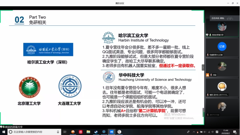Select the 徐喆 participant avatar tile
Viewport: 240px width, 135px height.
[x=222, y=66]
